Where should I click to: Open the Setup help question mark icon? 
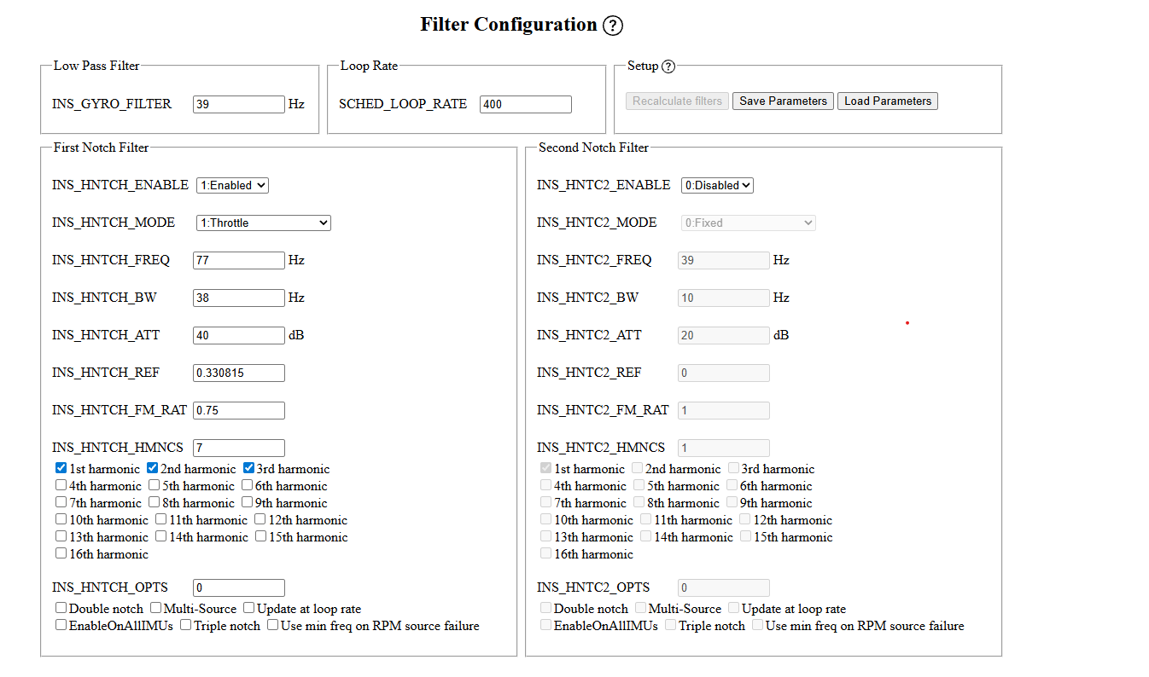[x=668, y=67]
